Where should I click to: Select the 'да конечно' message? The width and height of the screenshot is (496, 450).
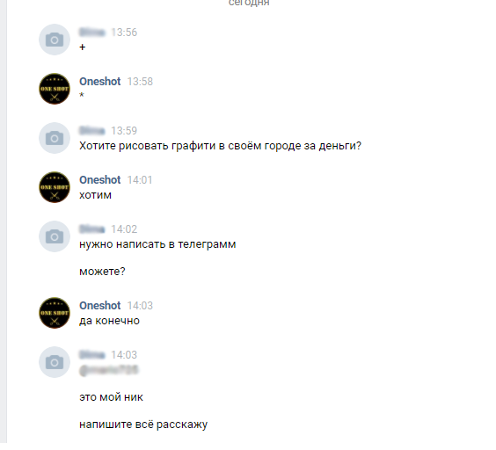(109, 321)
